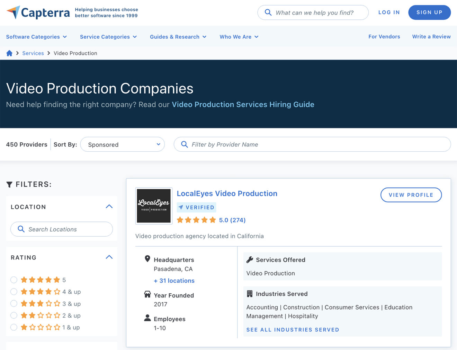457x350 pixels.
Task: Click the Services Offered wrench icon
Action: 250,260
